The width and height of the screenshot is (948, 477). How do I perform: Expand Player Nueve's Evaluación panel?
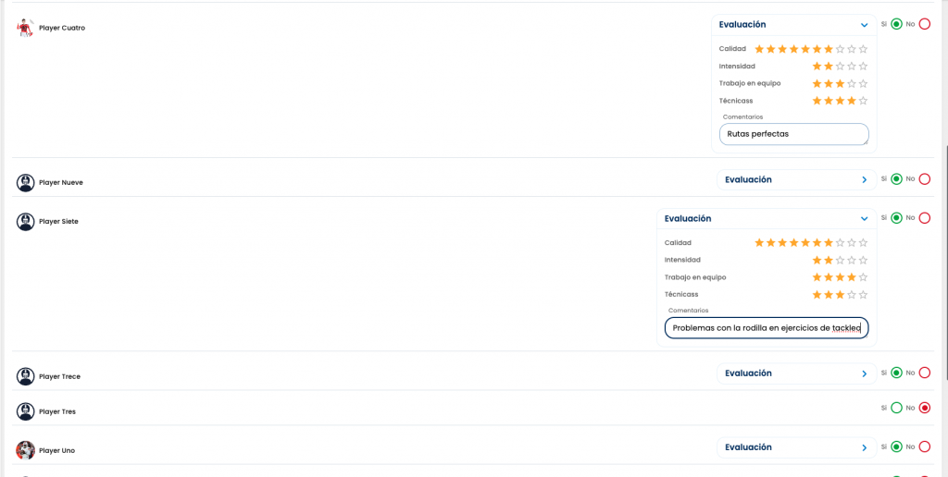click(864, 179)
